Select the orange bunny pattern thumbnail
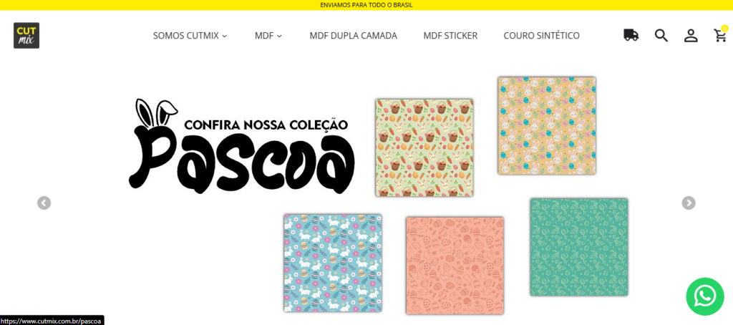 (x=546, y=126)
